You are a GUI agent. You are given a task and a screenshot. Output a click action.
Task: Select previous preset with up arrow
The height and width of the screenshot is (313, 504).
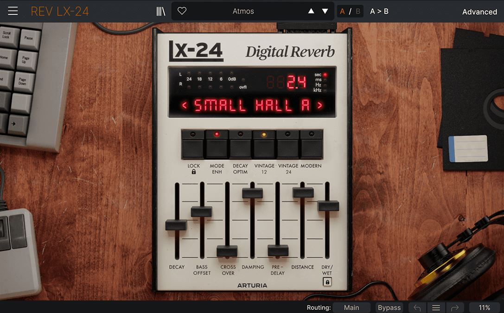(x=311, y=11)
